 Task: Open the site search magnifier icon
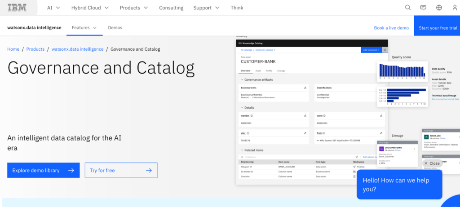408,8
